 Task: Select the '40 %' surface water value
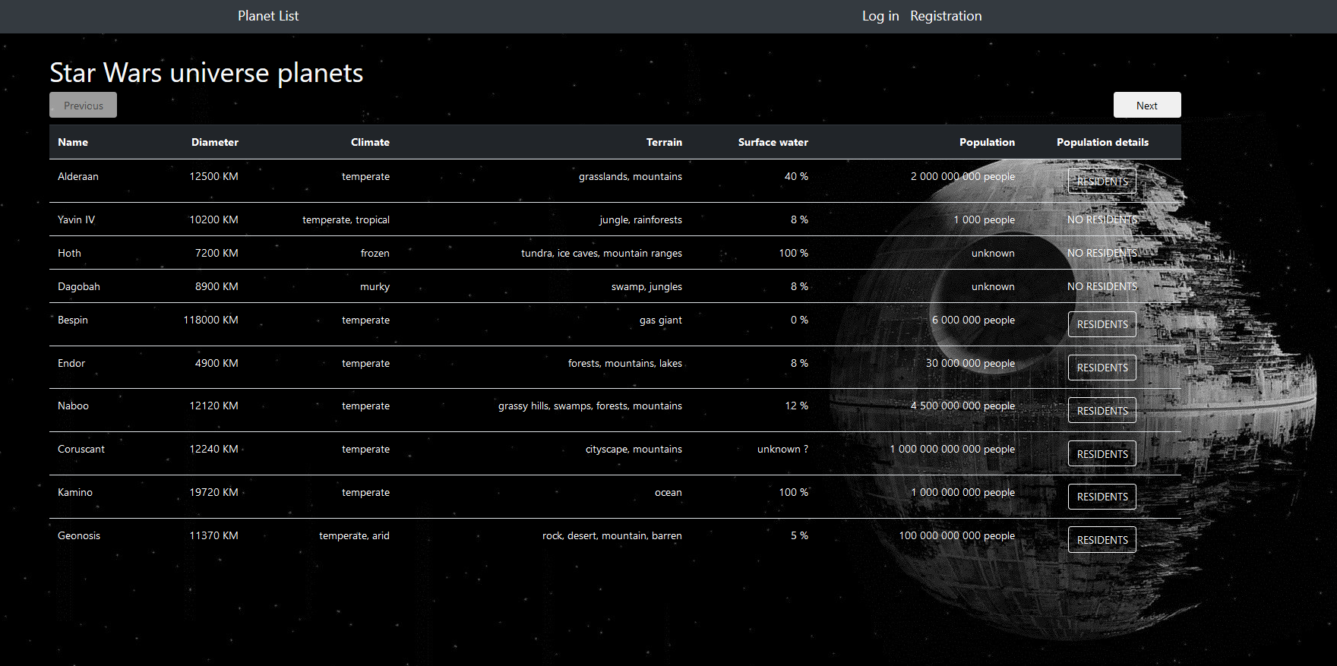(x=796, y=176)
